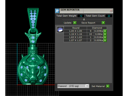Open the Diamond (3.52 spg) material dropdown
Viewport: 128px width, 96px height.
(87, 86)
